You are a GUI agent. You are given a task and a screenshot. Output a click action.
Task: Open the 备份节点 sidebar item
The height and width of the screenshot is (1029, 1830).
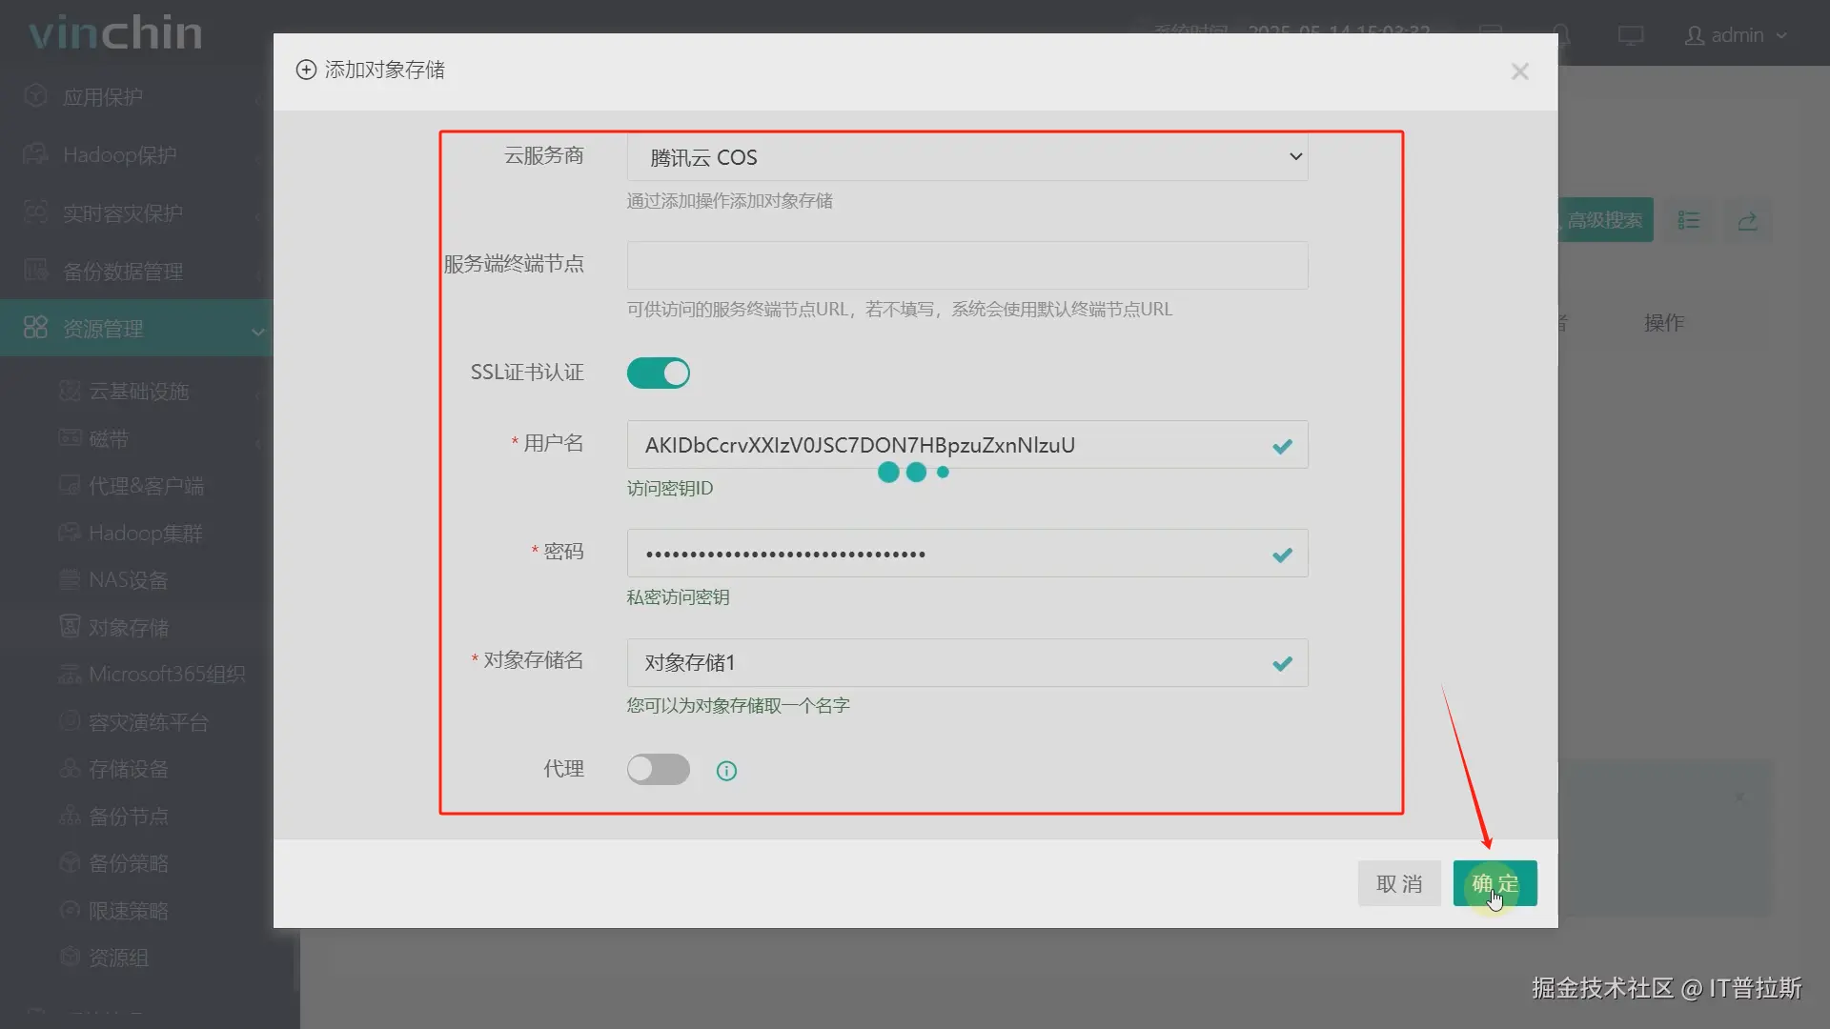click(128, 816)
